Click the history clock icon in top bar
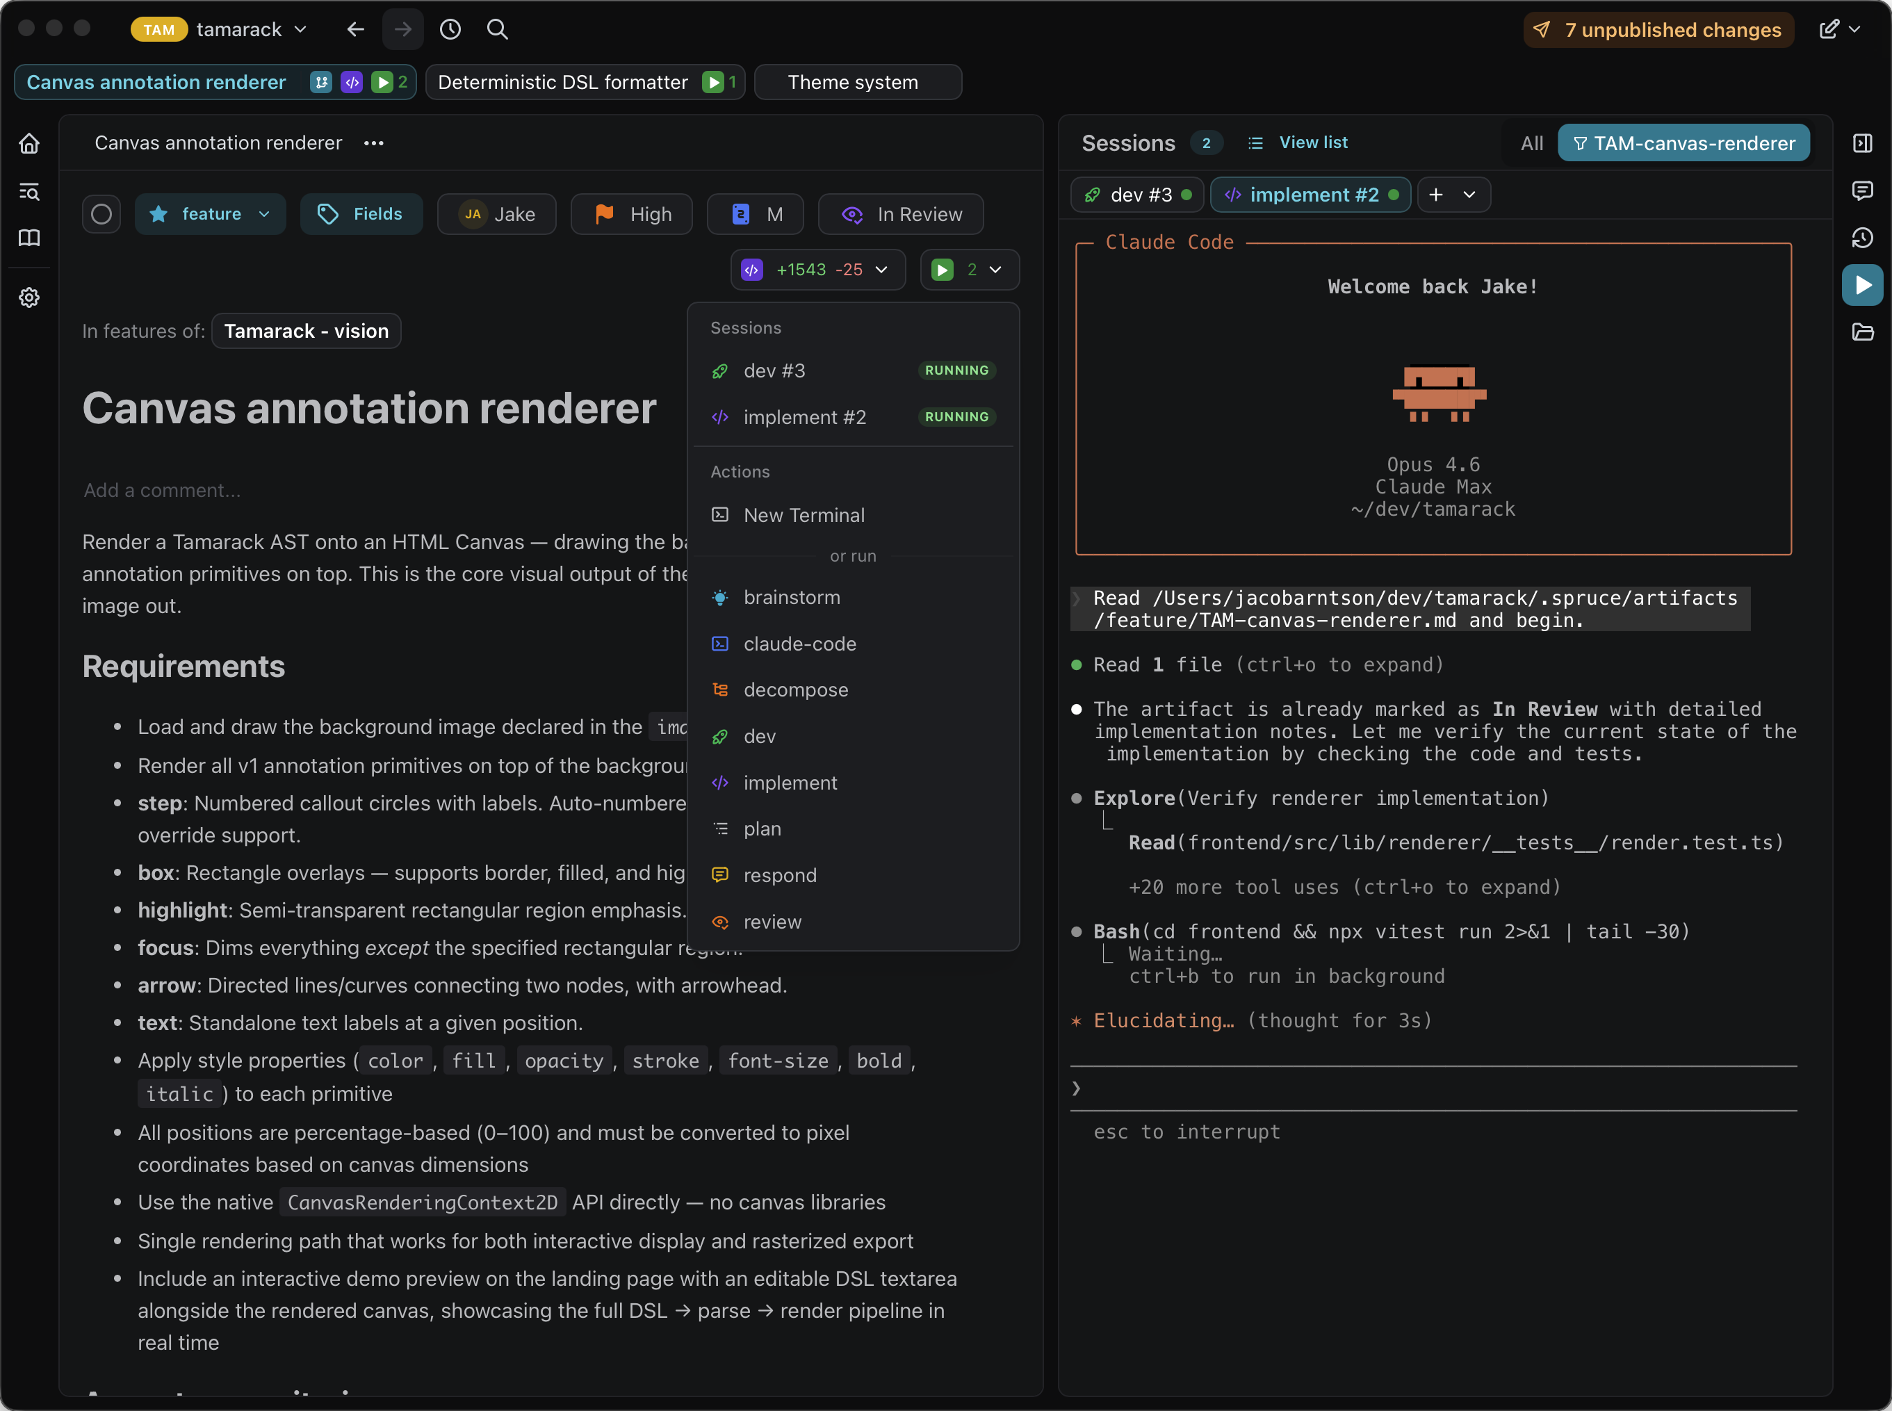 point(450,29)
